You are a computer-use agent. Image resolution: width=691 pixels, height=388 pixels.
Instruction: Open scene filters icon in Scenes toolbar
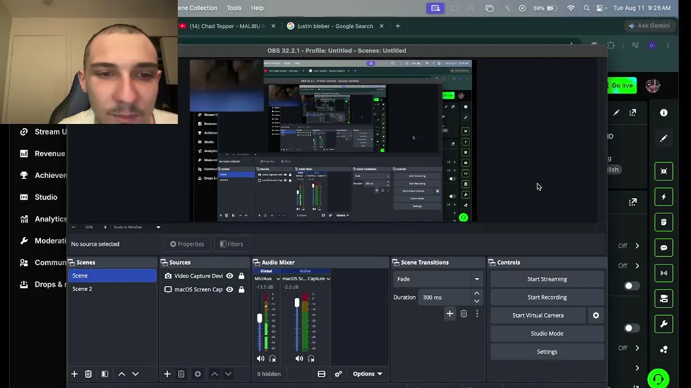105,374
